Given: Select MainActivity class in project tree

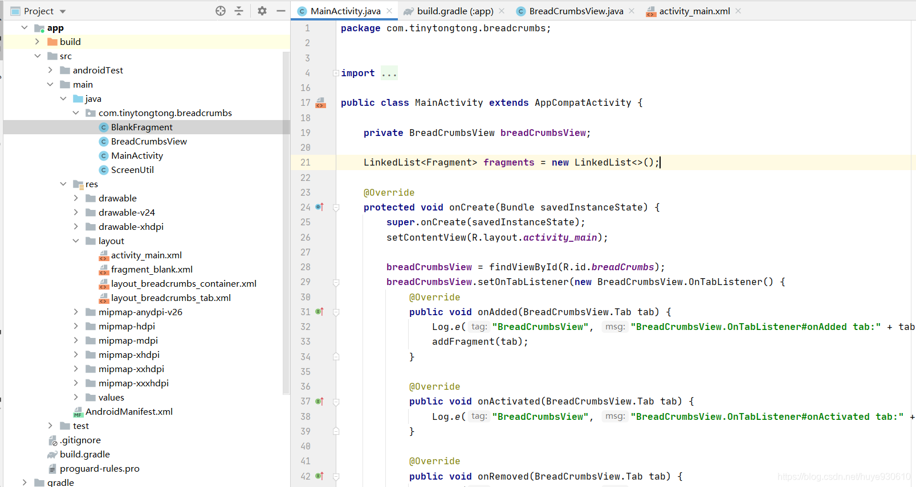Looking at the screenshot, I should click(x=137, y=155).
